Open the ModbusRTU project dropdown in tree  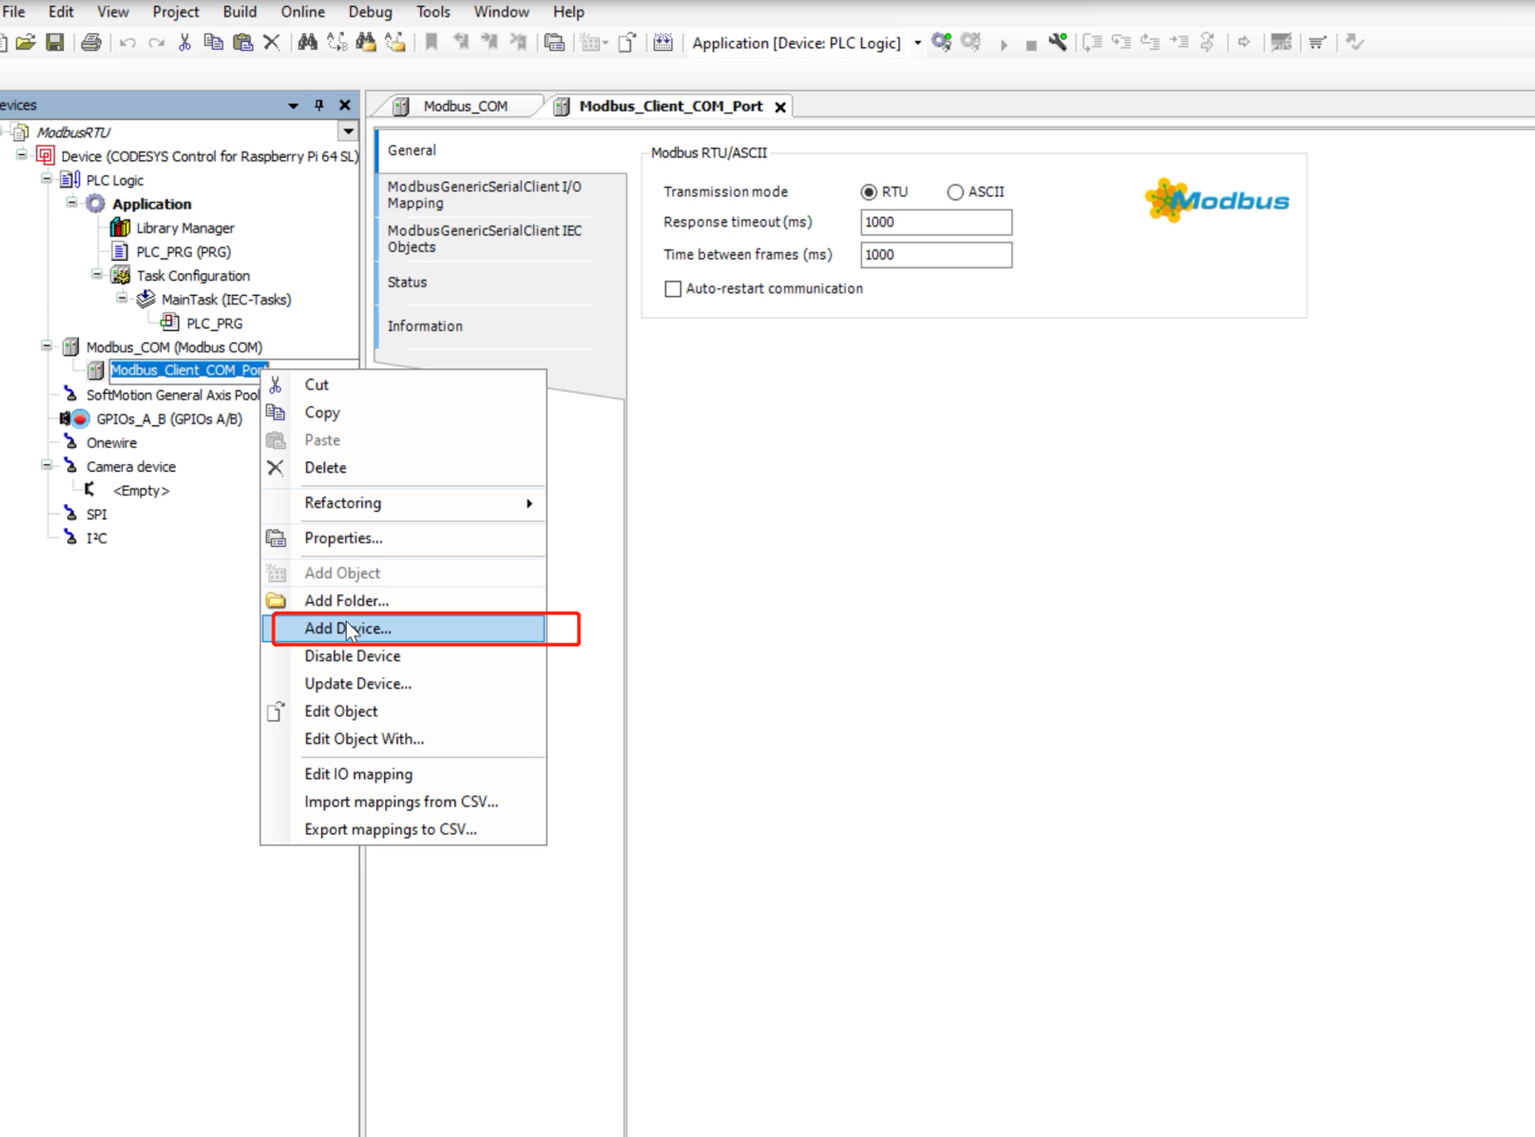point(348,131)
